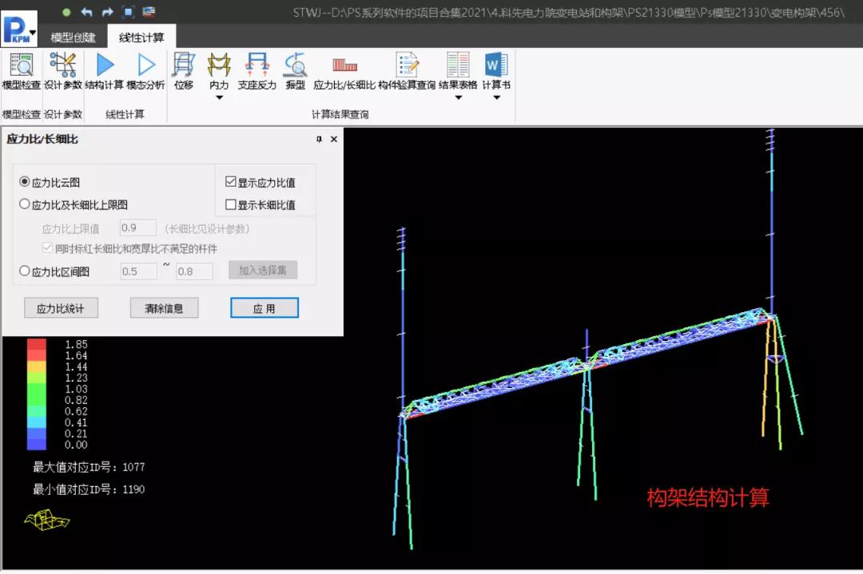Disable the 显示应力比值 checkbox
863x574 pixels.
coord(231,181)
